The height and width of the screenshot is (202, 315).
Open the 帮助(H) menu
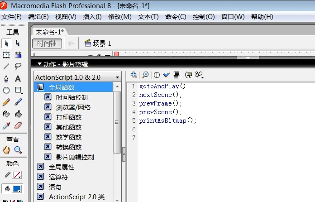262,17
